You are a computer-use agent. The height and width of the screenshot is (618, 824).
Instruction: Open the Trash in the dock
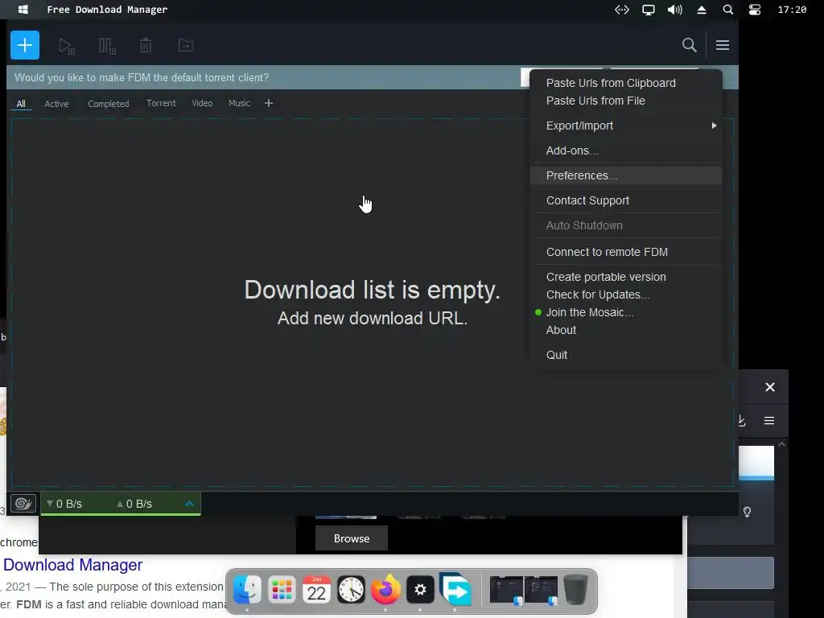576,590
